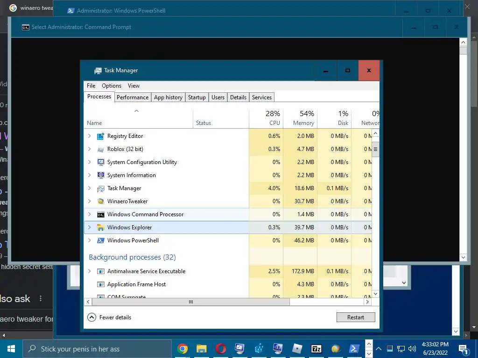478x358 pixels.
Task: Expand Windows Explorer process group
Action: 89,227
